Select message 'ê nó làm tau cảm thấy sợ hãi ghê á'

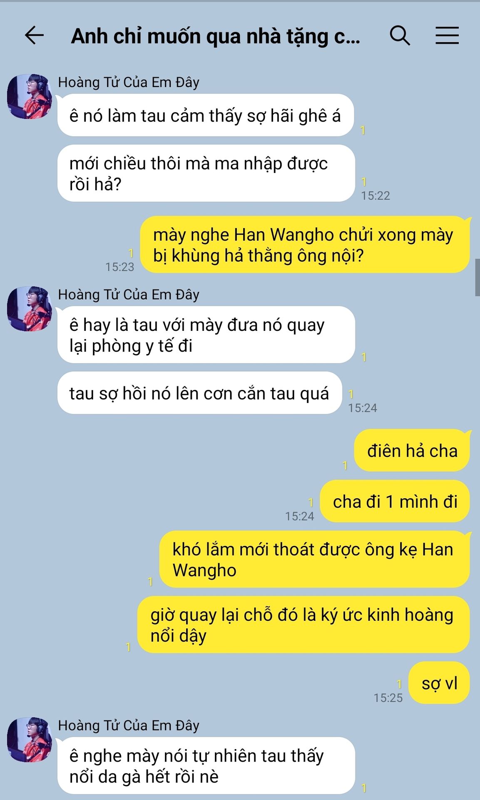(x=205, y=115)
